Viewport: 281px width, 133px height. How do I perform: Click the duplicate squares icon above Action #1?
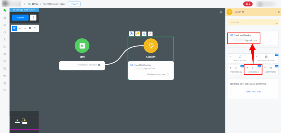tap(144, 34)
